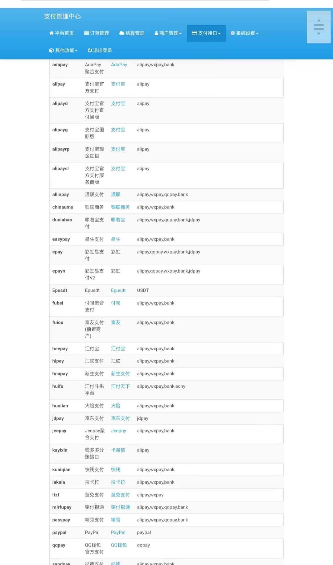Click the 京东支付 link
Image resolution: width=333 pixels, height=565 pixels.
pos(120,418)
